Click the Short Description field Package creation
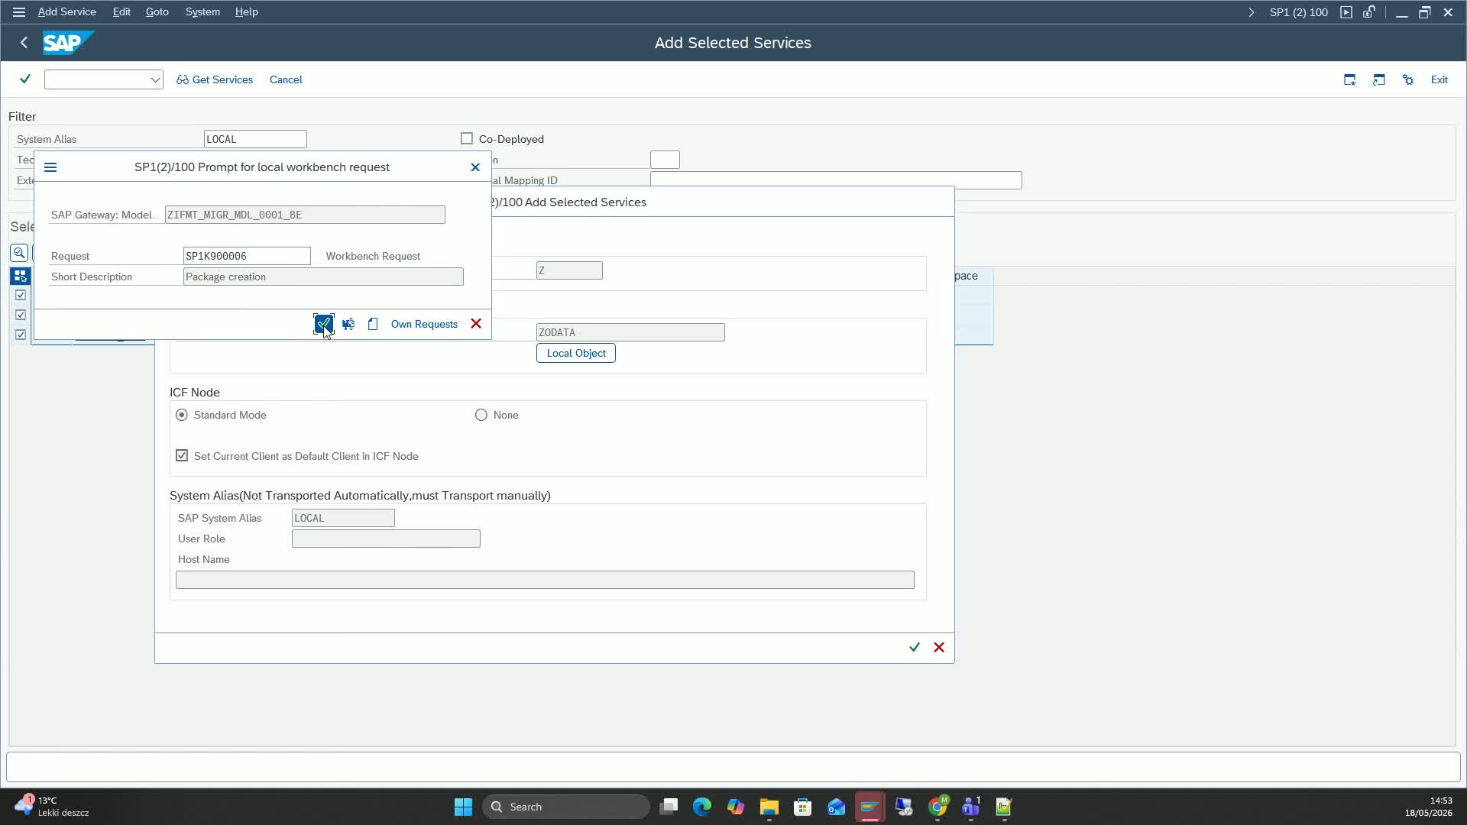 [323, 277]
